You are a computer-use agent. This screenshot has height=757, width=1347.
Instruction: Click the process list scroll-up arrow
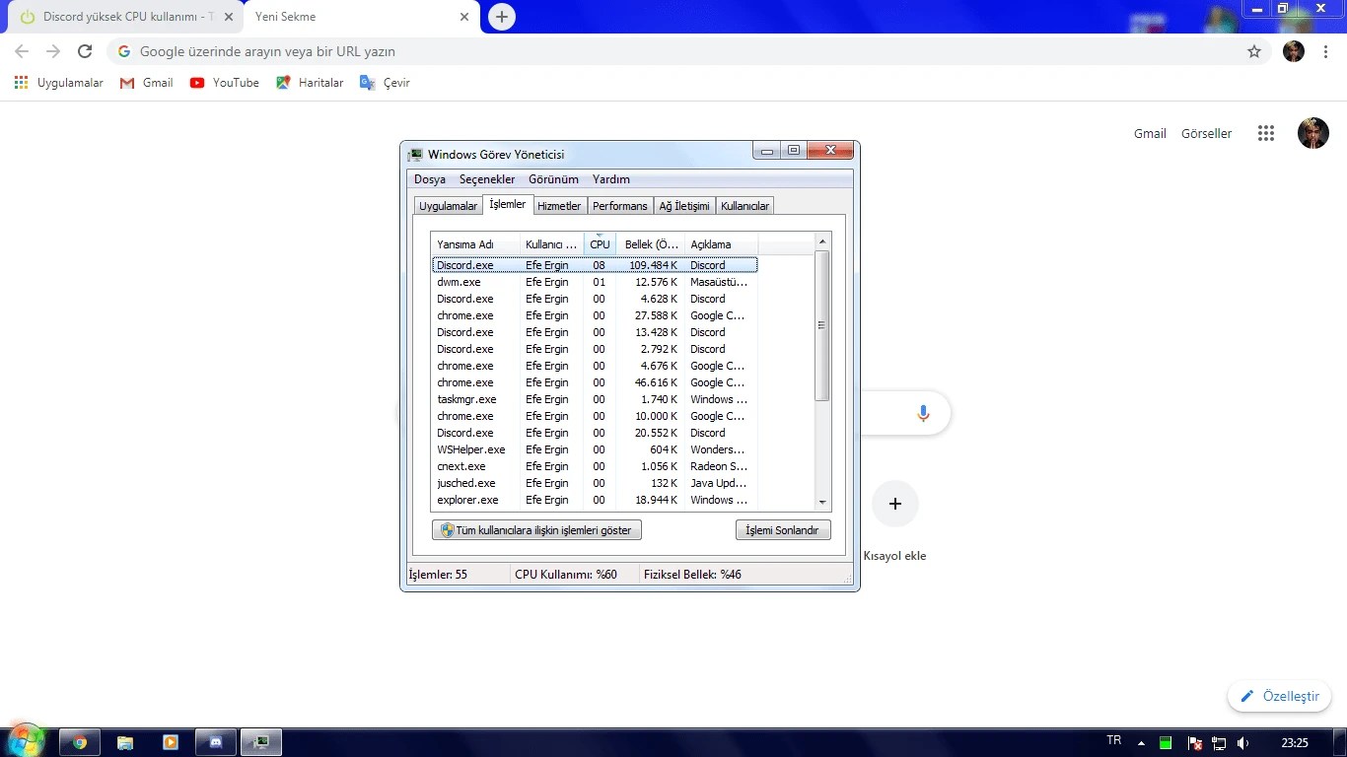823,241
